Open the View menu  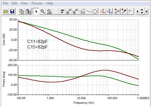24,3
